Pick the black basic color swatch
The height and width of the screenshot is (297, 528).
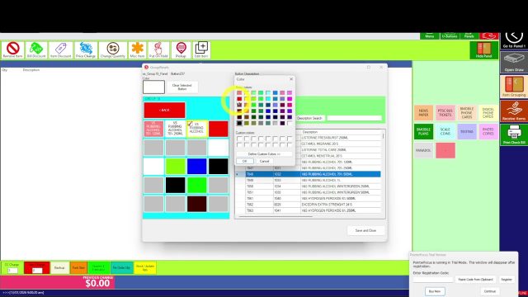pyautogui.click(x=239, y=123)
